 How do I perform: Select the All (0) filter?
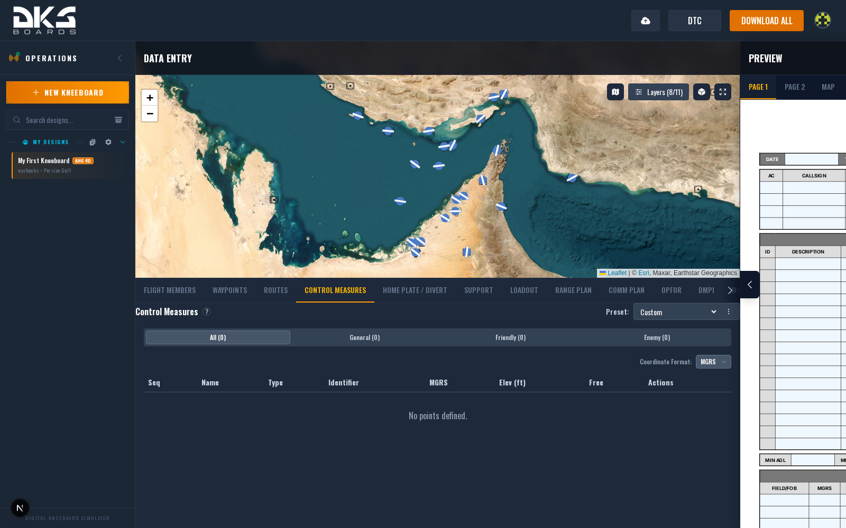[x=218, y=337]
